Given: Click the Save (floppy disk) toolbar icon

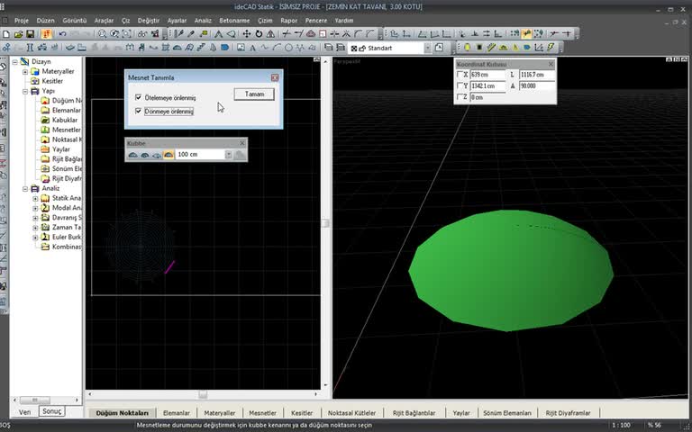Looking at the screenshot, I should (31, 34).
